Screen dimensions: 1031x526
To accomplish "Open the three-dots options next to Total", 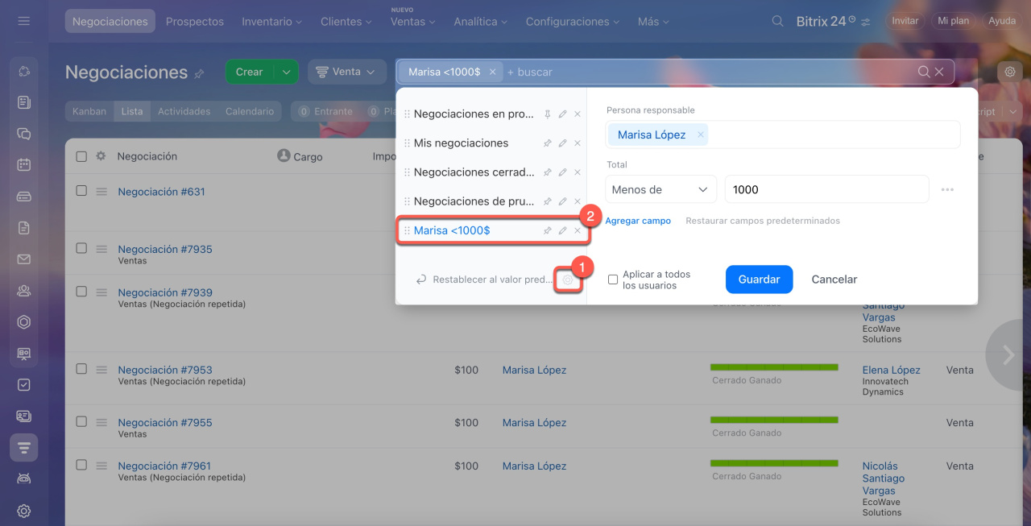I will click(947, 190).
